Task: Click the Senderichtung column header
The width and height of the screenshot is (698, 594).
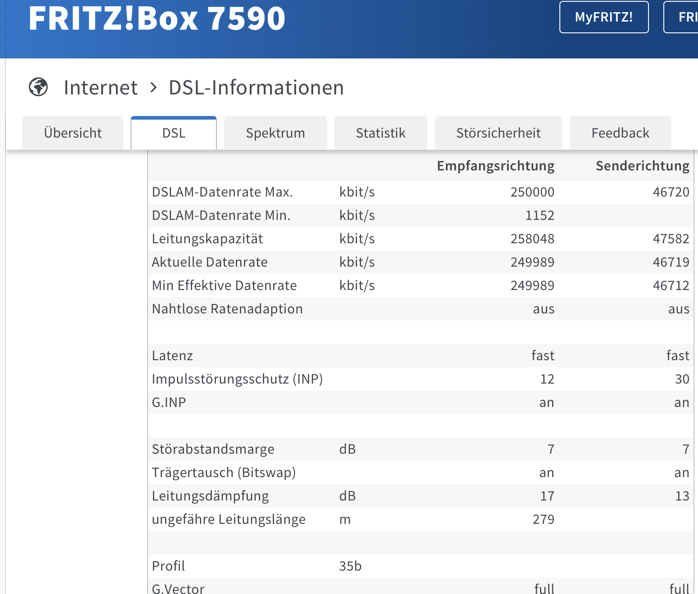Action: (642, 166)
